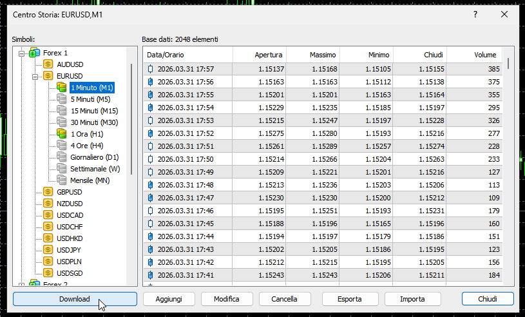Click the Forex 1 group folder icon
The width and height of the screenshot is (525, 317).
point(35,53)
